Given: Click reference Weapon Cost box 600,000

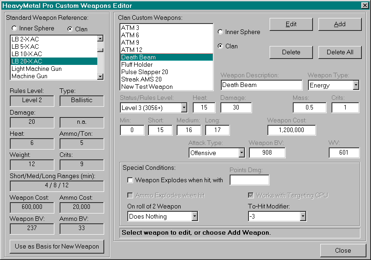Looking at the screenshot, I should point(32,207).
